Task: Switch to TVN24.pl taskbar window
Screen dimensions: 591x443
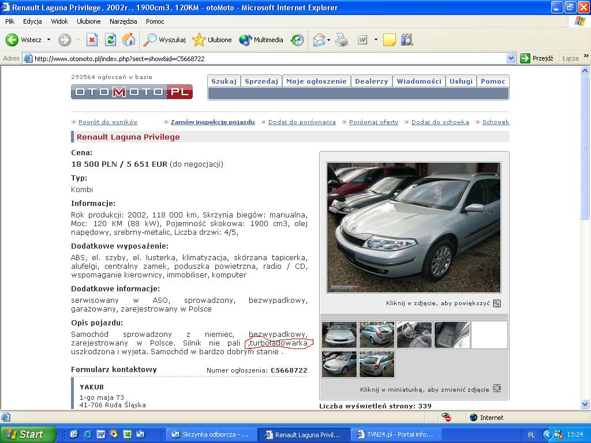Action: pyautogui.click(x=399, y=434)
